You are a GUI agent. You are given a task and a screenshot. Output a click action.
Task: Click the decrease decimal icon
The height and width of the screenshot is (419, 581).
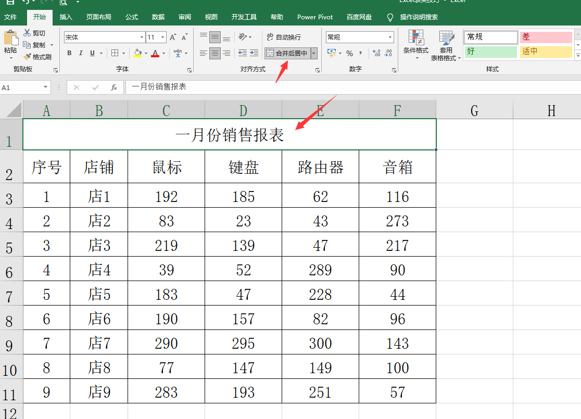[388, 53]
